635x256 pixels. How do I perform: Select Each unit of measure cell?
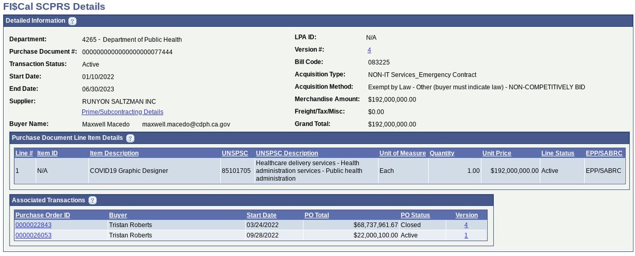pos(403,171)
